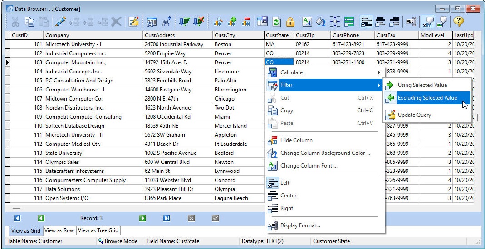The image size is (485, 249).
Task: Choose the checked Left alignment menu option
Action: pyautogui.click(x=325, y=183)
